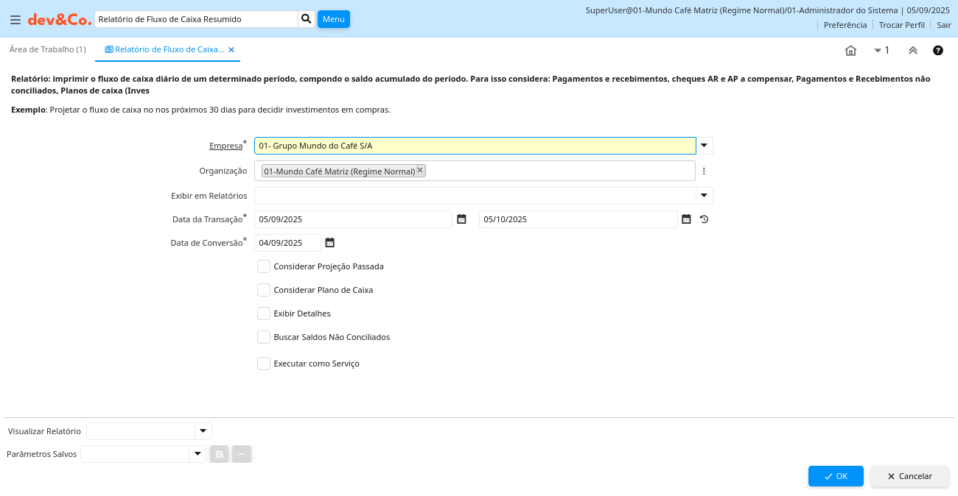This screenshot has width=958, height=496.
Task: Open calendar for transaction end date
Action: point(686,219)
